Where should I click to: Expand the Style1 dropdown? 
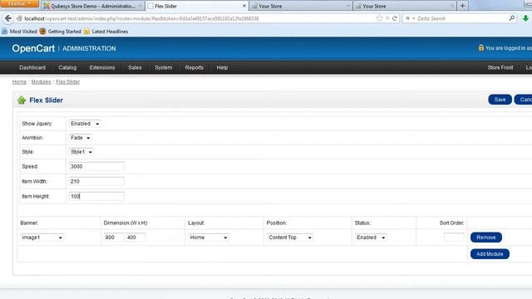tap(81, 152)
